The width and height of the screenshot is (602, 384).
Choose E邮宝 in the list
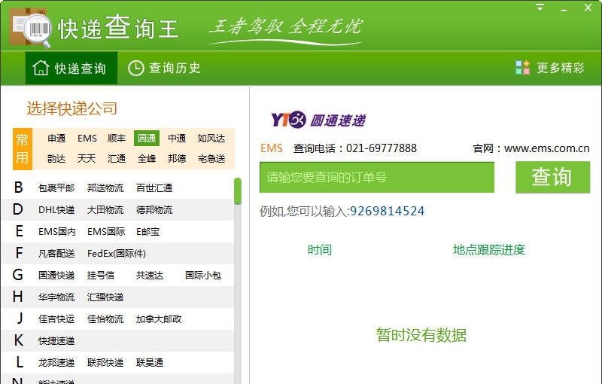[x=147, y=232]
